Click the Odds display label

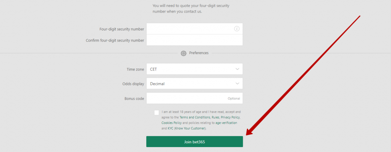point(133,84)
